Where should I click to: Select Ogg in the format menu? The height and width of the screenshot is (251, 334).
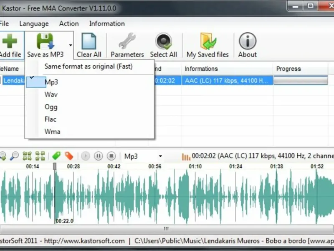(89, 107)
